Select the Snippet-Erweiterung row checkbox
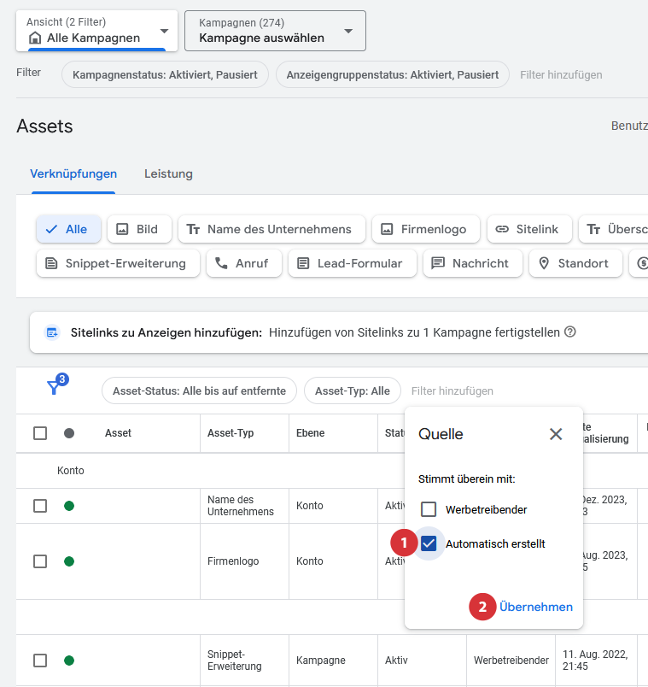648x687 pixels. [x=40, y=661]
